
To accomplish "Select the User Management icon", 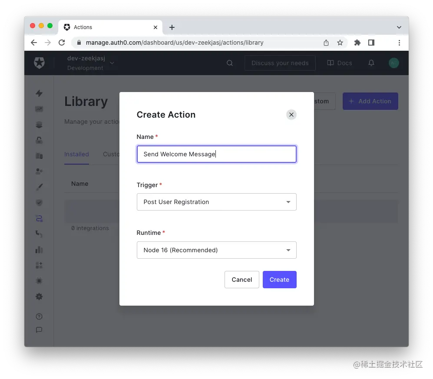I will (39, 171).
